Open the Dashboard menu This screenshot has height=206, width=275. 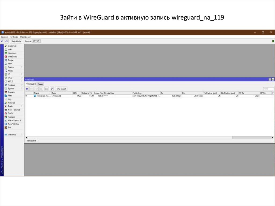pos(25,37)
